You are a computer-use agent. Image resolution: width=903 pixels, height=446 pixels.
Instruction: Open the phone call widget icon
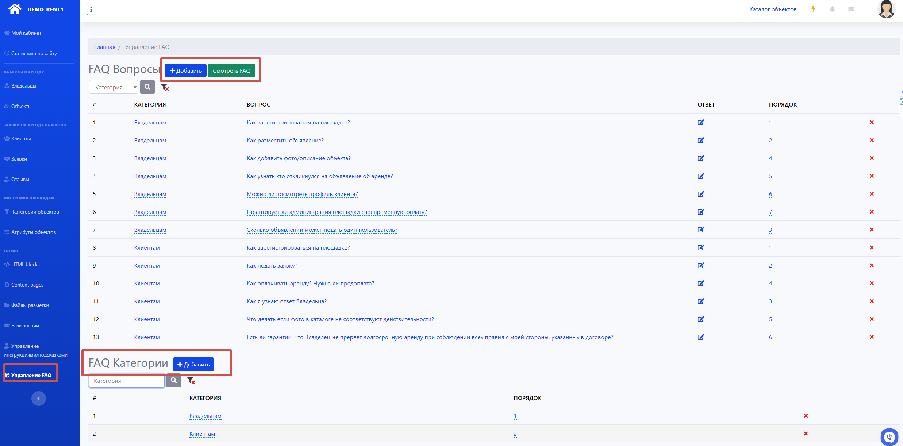click(x=889, y=437)
